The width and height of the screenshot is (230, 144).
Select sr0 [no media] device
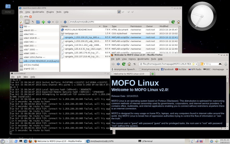pos(39,65)
